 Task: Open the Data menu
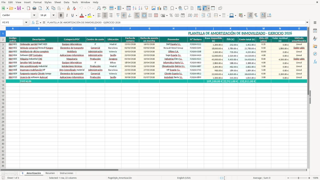(66, 2)
